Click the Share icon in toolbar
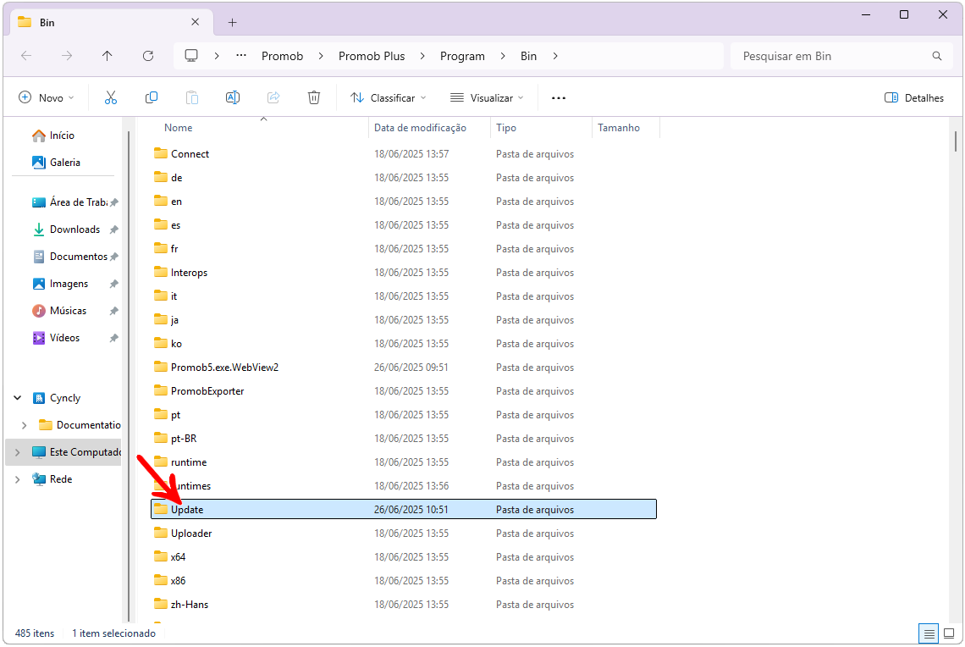This screenshot has width=965, height=647. tap(273, 98)
